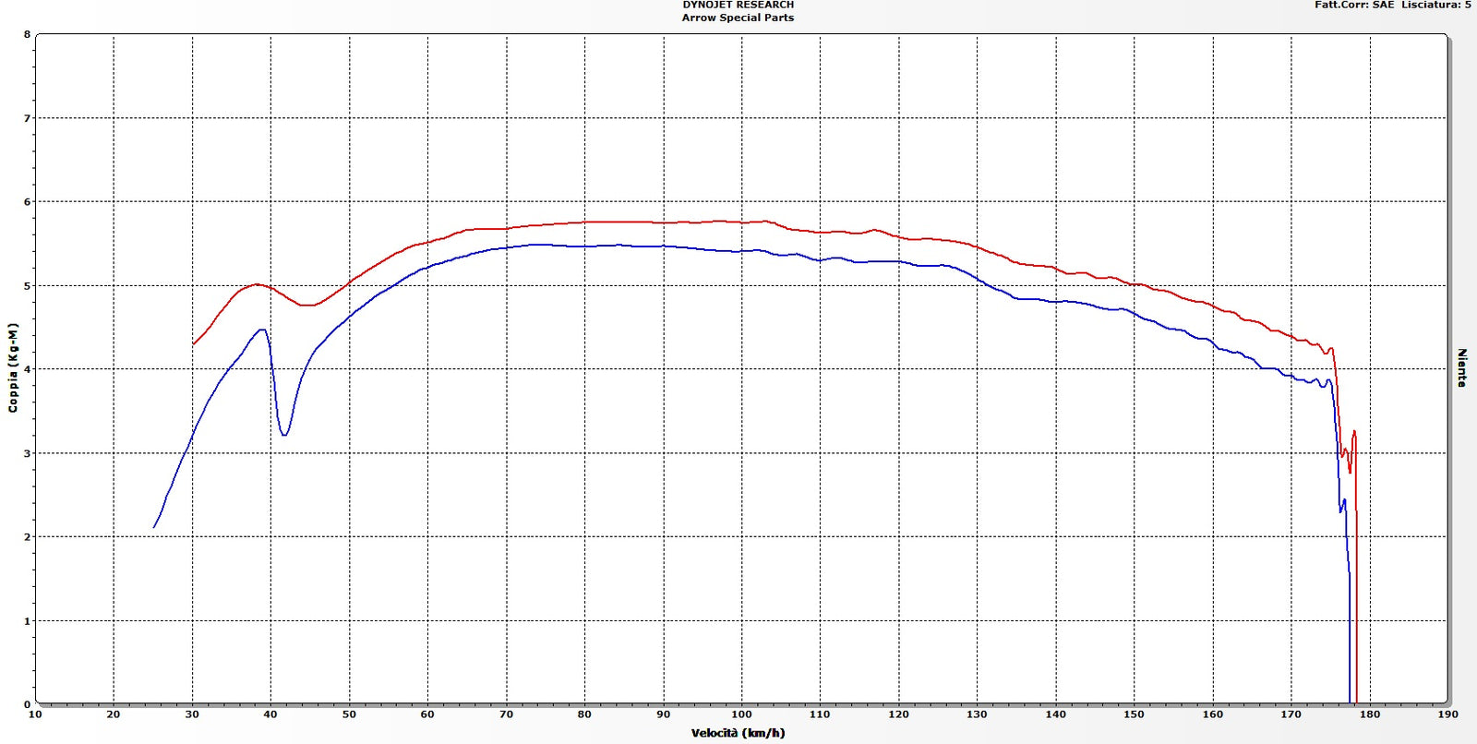Click the 140 speed tick label
1477x744 pixels.
tap(1055, 714)
